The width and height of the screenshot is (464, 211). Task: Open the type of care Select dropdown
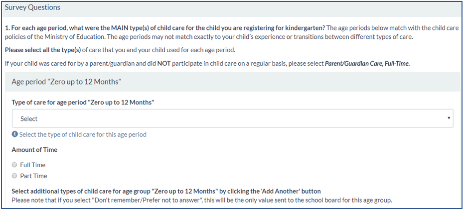click(x=232, y=118)
